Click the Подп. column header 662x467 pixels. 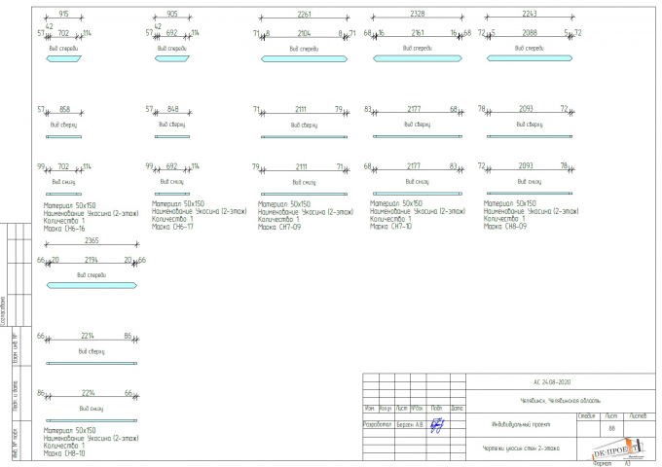[x=437, y=409]
